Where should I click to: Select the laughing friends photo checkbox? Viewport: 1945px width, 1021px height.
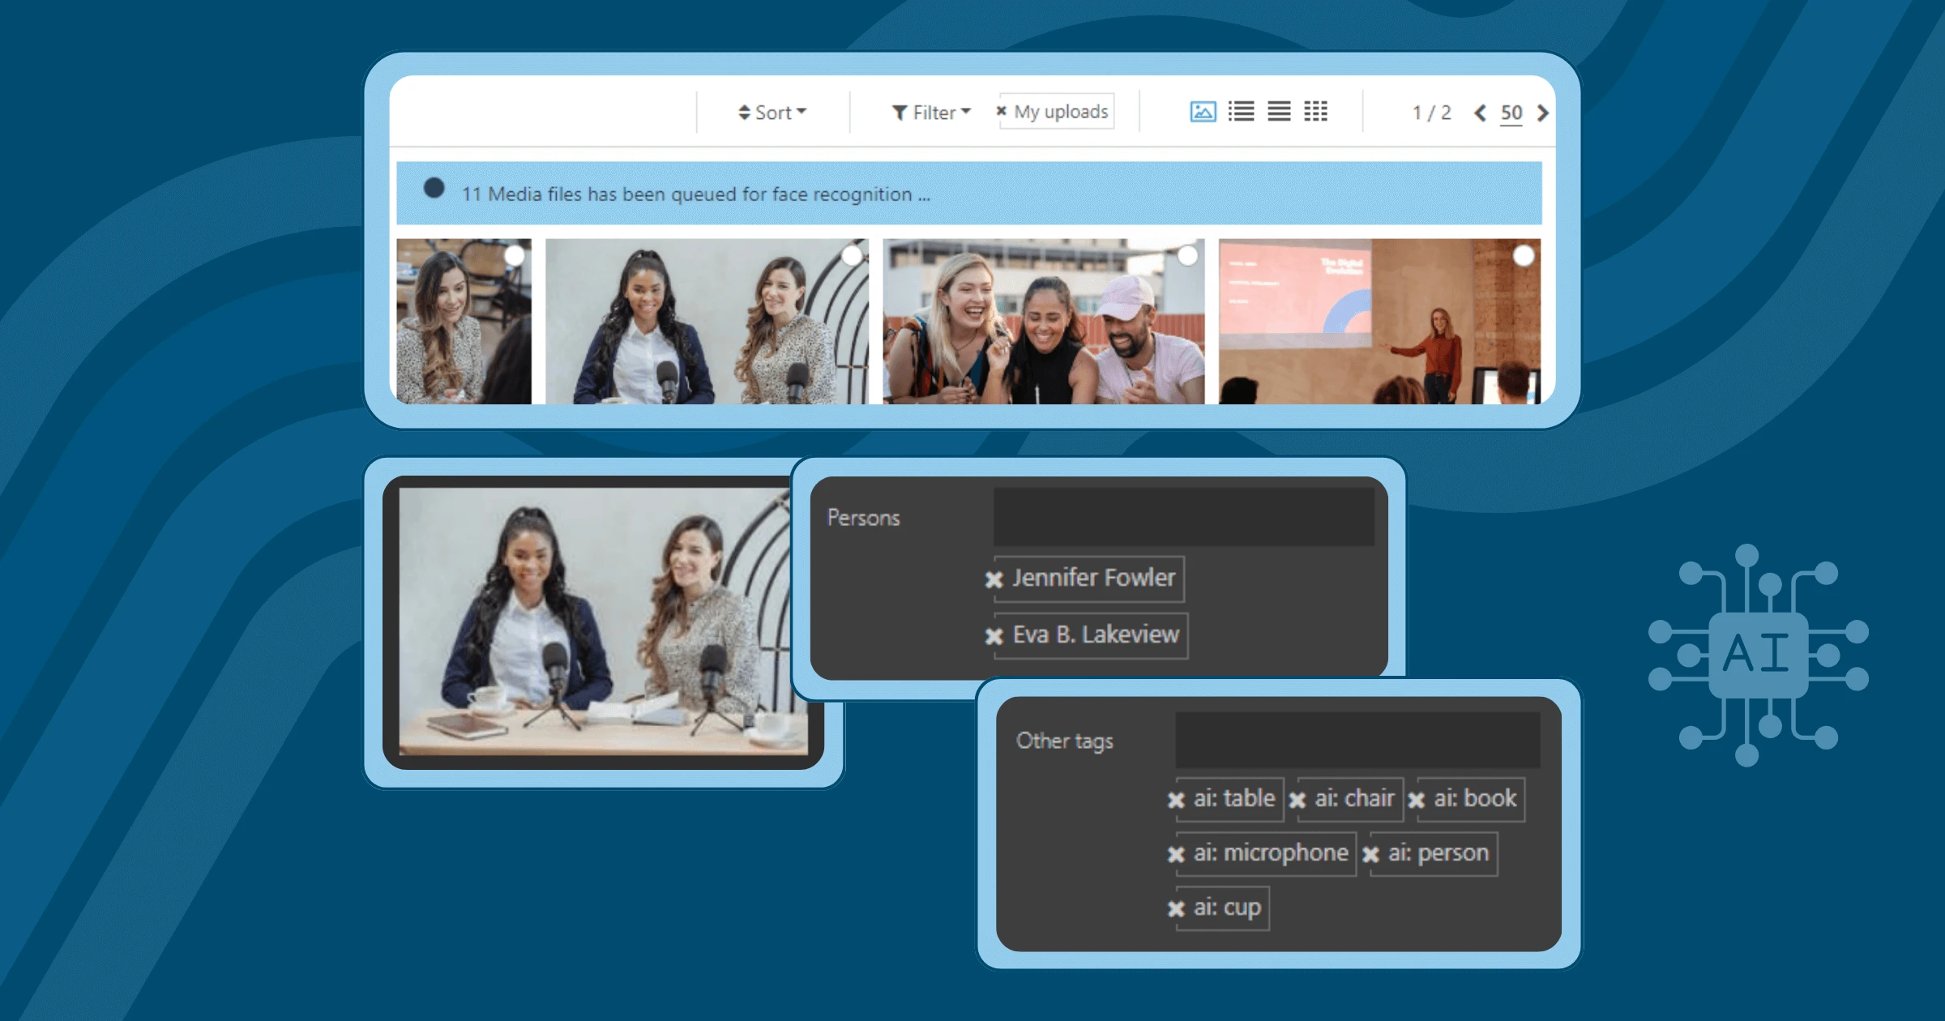[1187, 255]
